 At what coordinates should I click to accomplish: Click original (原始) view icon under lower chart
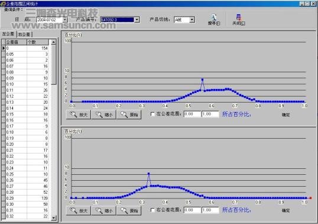click(x=124, y=210)
